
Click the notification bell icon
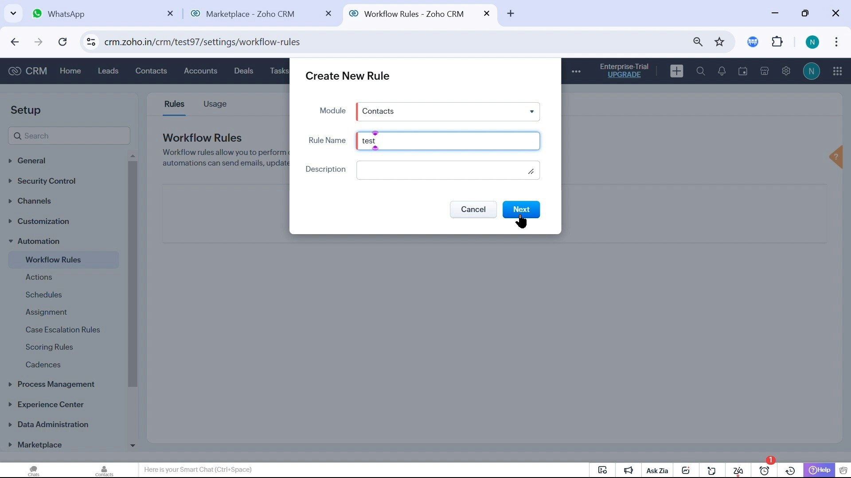tap(722, 71)
